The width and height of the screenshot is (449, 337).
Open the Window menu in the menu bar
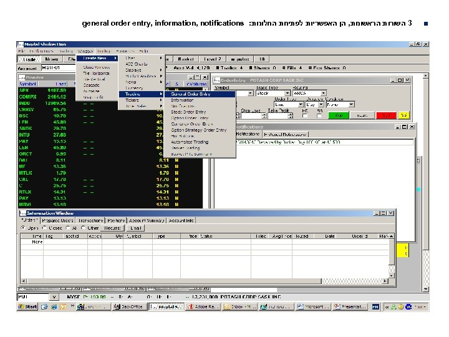pyautogui.click(x=85, y=51)
